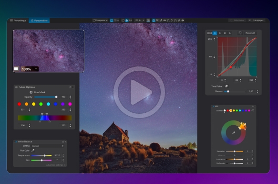The image size is (278, 184).
Task: Toggle the eye preview icon in the toolbar
Action: coord(183,21)
